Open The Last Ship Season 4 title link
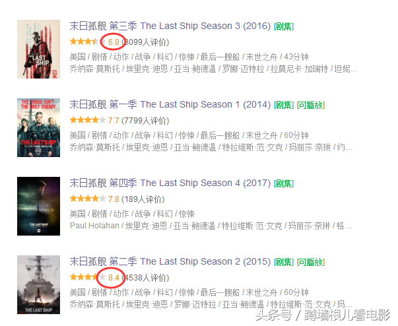The height and width of the screenshot is (326, 398). pos(170,183)
